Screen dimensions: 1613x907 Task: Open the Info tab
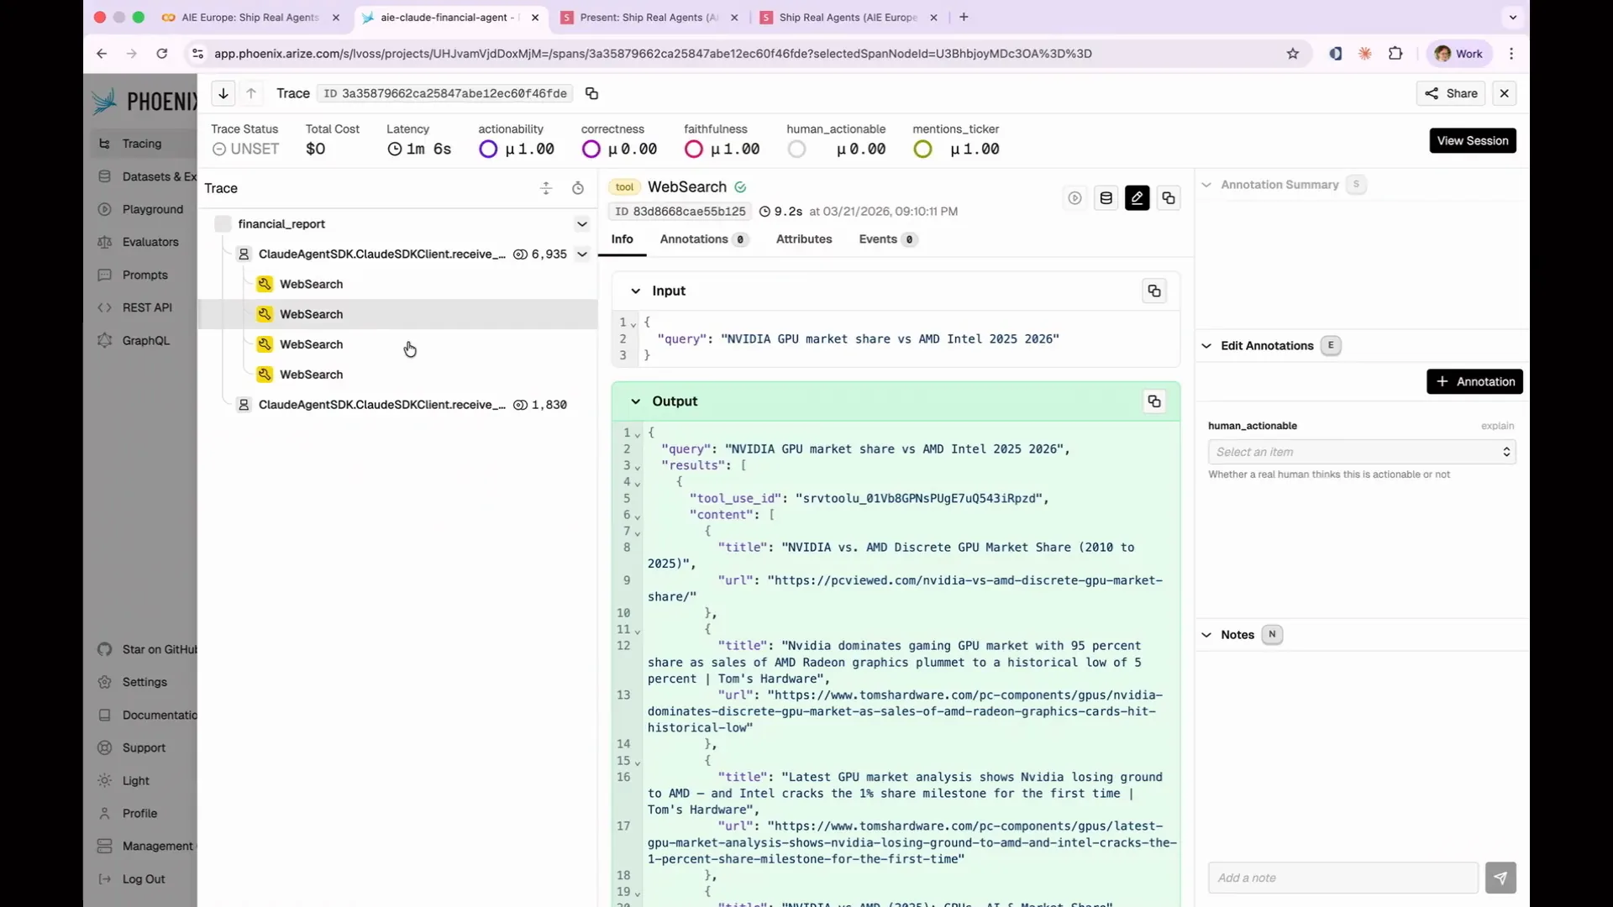(x=622, y=239)
